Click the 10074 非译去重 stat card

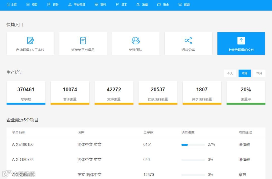point(70,93)
